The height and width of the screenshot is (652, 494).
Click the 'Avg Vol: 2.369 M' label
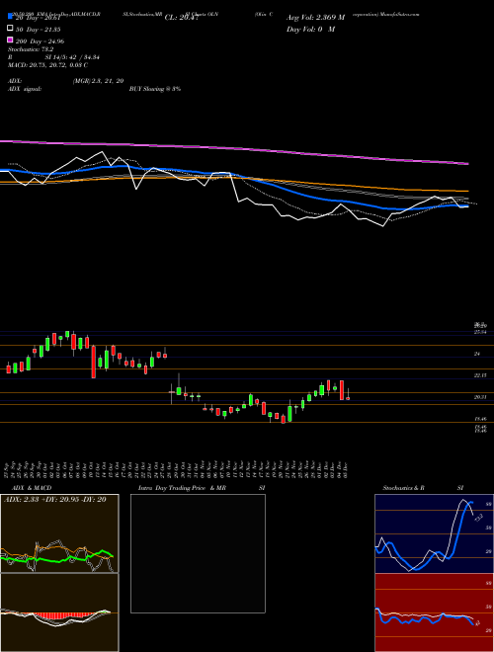pyautogui.click(x=315, y=18)
